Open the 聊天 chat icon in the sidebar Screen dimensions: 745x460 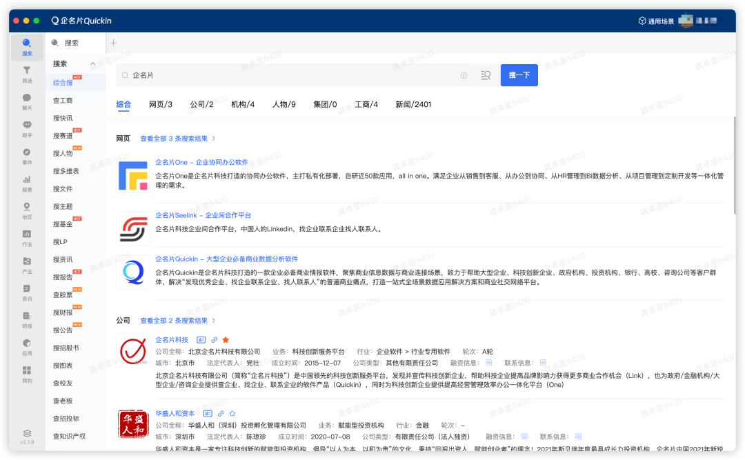point(27,98)
